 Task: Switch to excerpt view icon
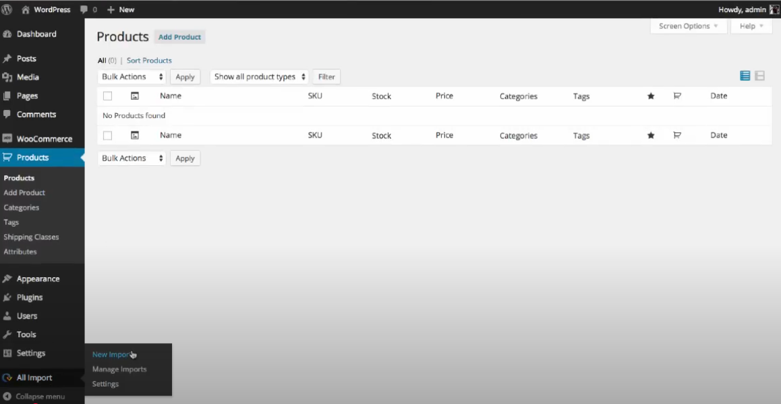click(759, 76)
